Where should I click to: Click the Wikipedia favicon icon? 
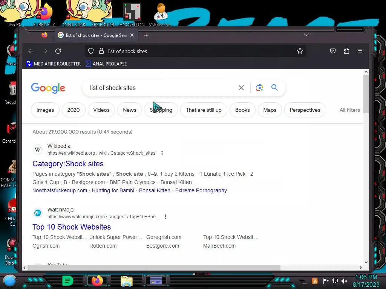coord(38,149)
